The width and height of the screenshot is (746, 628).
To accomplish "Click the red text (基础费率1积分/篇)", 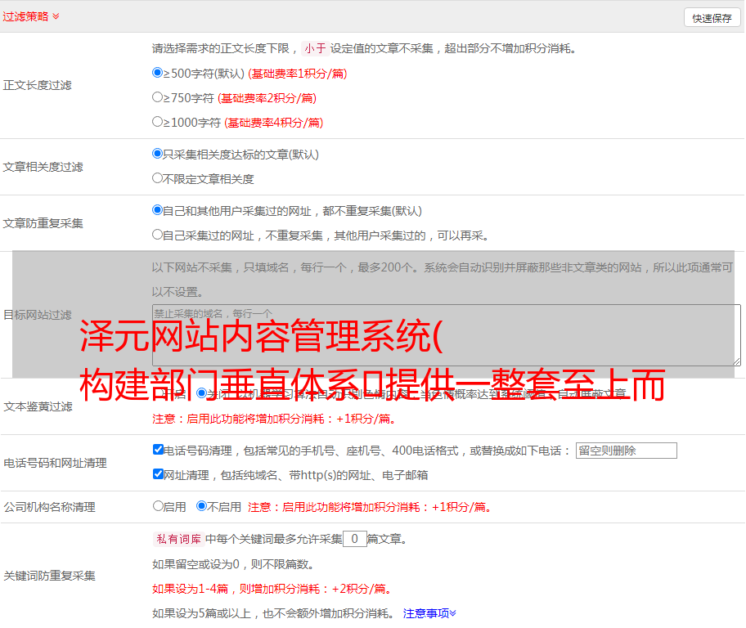I will (x=298, y=74).
